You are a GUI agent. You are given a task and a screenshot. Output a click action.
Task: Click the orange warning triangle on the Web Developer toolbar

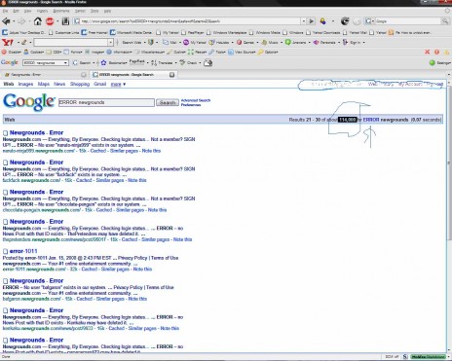pyautogui.click(x=447, y=52)
